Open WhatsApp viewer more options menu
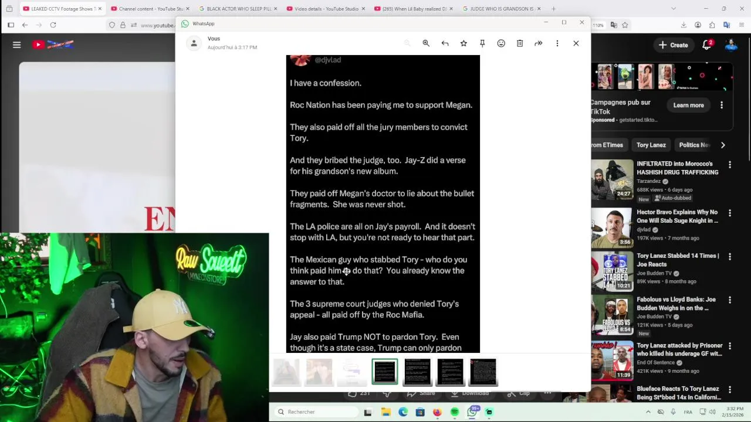 (x=557, y=43)
